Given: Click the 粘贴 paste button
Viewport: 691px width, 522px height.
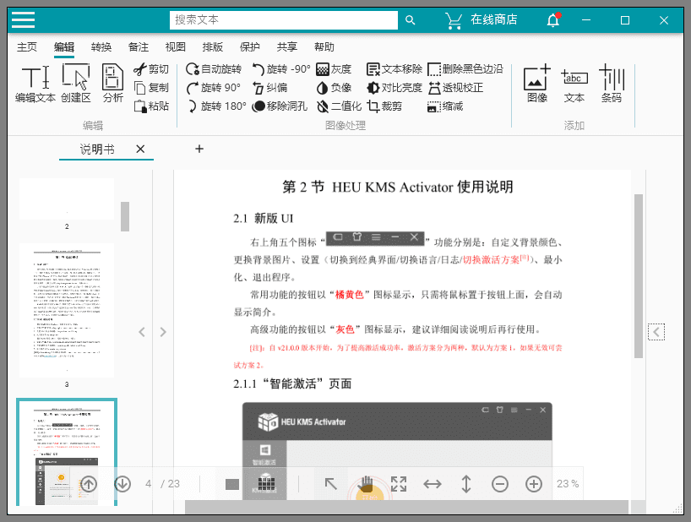Looking at the screenshot, I should [151, 106].
